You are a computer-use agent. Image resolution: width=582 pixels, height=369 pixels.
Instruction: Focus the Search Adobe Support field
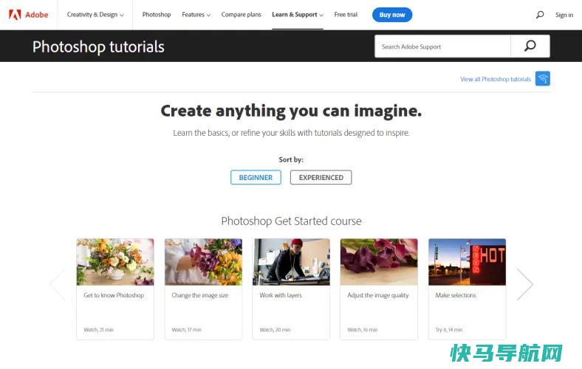tap(443, 46)
